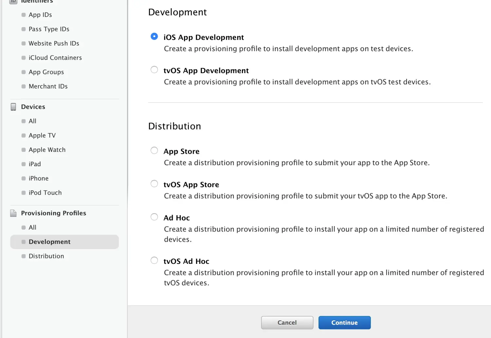Viewport: 491px width, 338px height.
Task: Choose the tvOS App Store radio option
Action: (x=154, y=184)
